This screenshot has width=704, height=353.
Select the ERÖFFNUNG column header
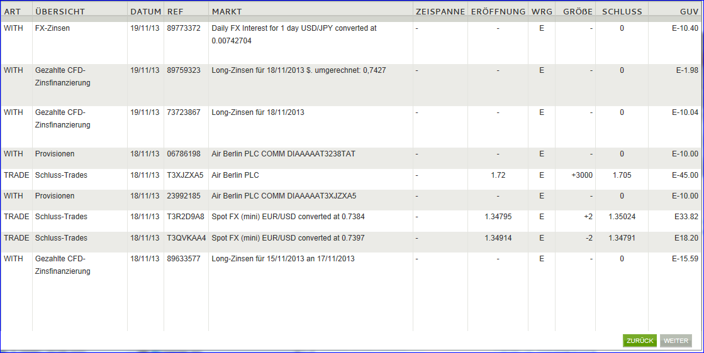point(498,12)
